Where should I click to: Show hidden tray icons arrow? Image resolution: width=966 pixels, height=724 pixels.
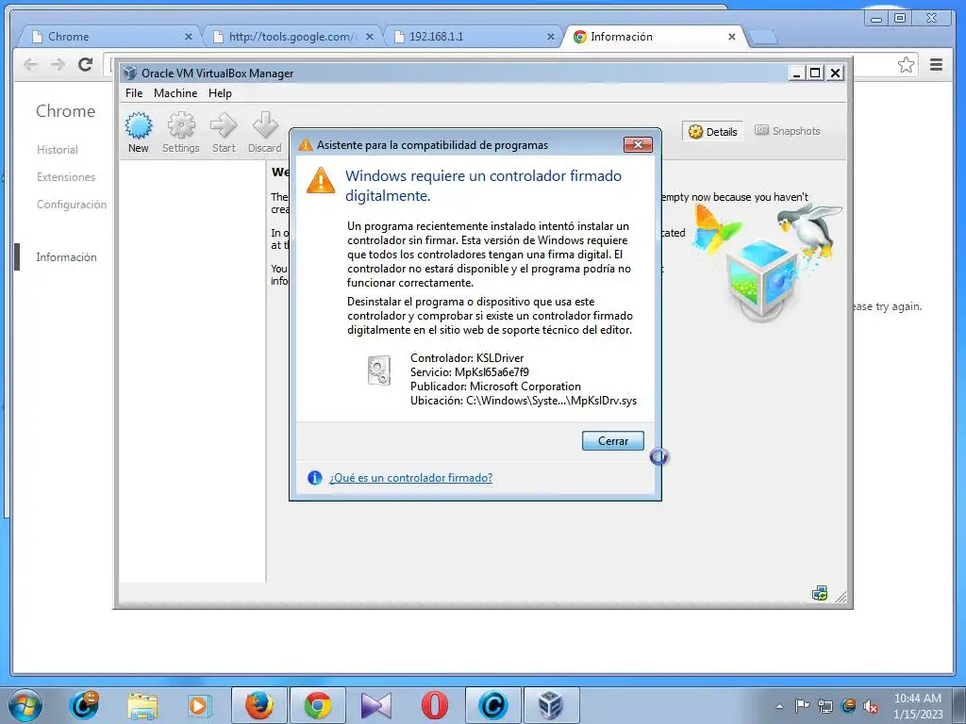[779, 706]
